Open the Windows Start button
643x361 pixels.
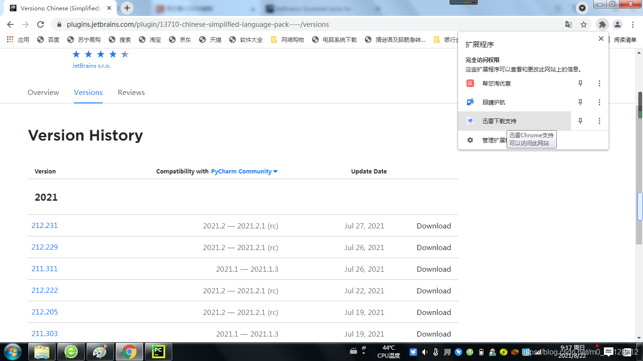[x=12, y=352]
